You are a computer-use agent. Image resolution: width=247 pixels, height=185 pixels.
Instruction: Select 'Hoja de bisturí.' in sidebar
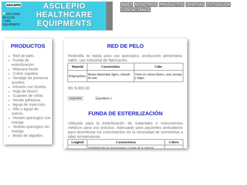click(26, 91)
